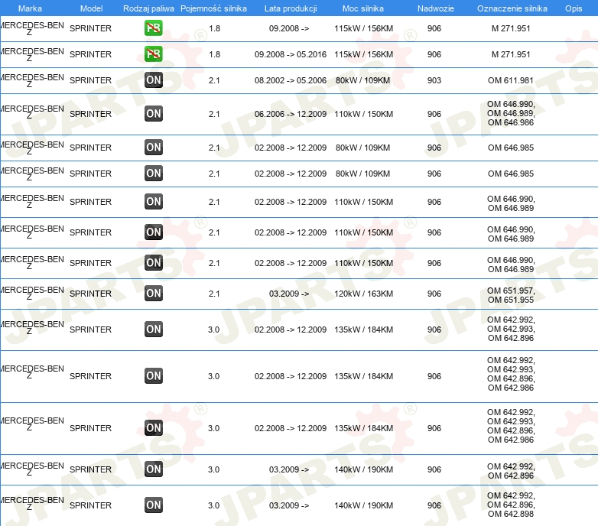
Task: Click the Moc silnika column header
Action: (x=363, y=8)
